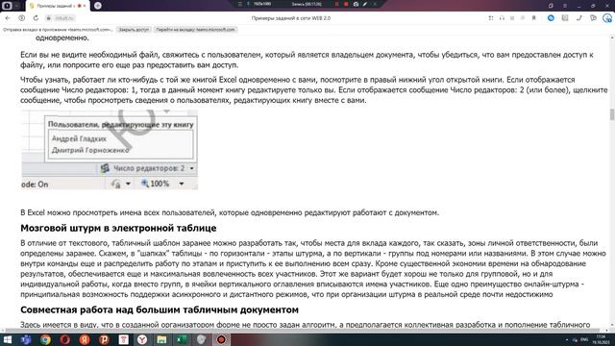Image resolution: width=615 pixels, height=346 pixels.
Task: Open PowerPoint from taskbar
Action: (x=104, y=339)
